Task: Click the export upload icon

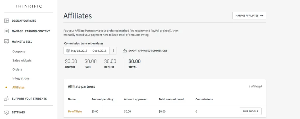Action: pos(125,51)
